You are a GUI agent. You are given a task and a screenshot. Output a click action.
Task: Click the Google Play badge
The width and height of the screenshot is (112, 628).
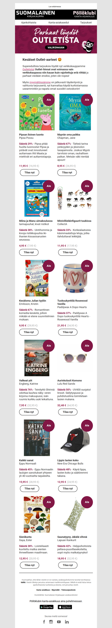pyautogui.click(x=46, y=607)
